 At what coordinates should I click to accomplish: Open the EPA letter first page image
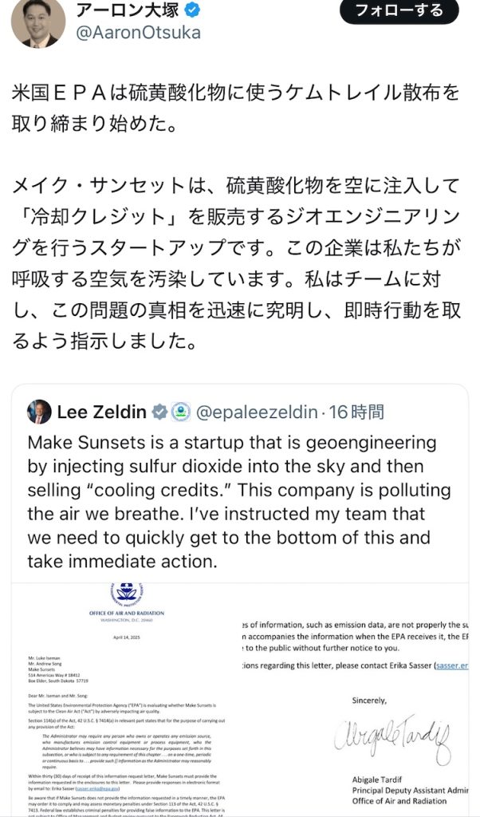coord(125,700)
